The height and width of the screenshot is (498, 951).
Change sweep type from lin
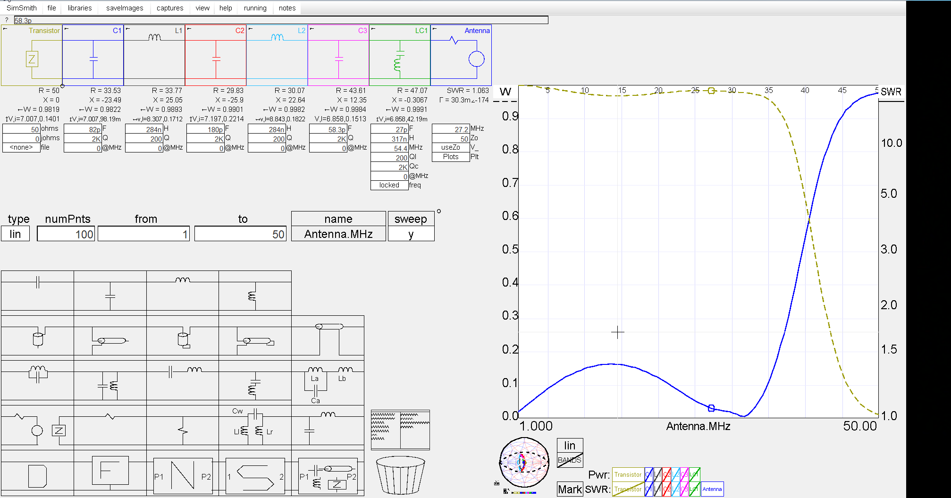(16, 234)
